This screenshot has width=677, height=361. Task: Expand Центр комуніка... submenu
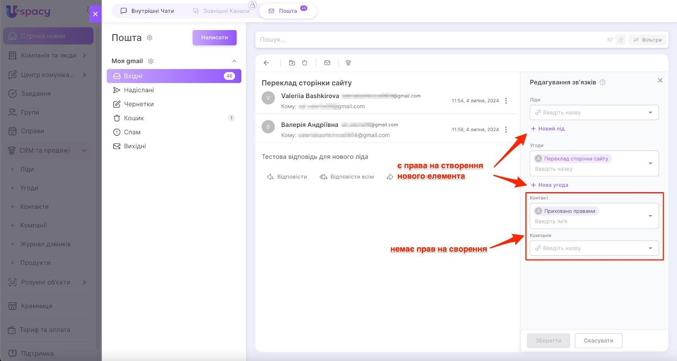pyautogui.click(x=84, y=75)
